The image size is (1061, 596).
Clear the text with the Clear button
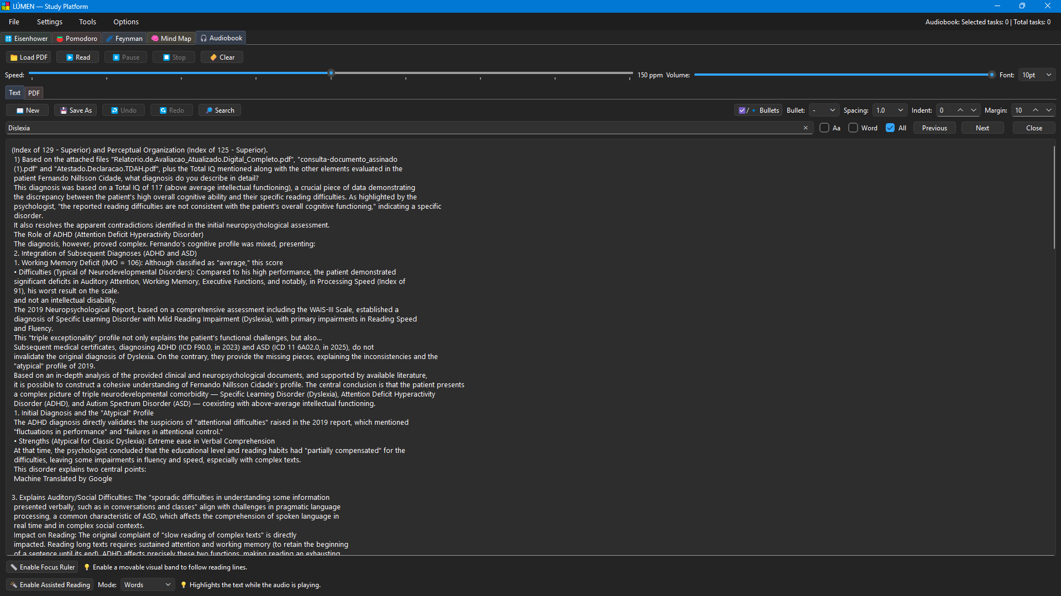(222, 57)
